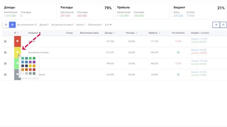
Task: Open the Бизнес 1 filter tab
Action: point(81,25)
